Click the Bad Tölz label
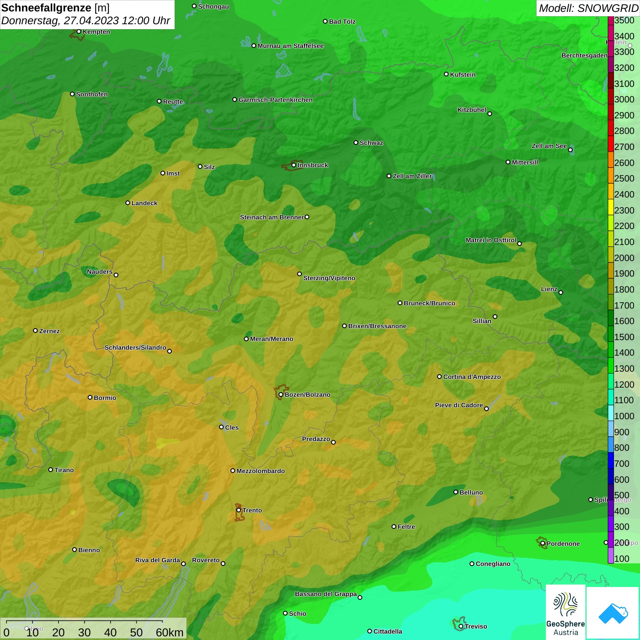Image resolution: width=640 pixels, height=640 pixels. click(x=342, y=21)
